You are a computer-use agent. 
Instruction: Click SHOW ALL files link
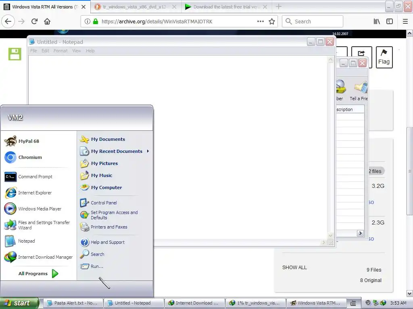click(x=294, y=268)
